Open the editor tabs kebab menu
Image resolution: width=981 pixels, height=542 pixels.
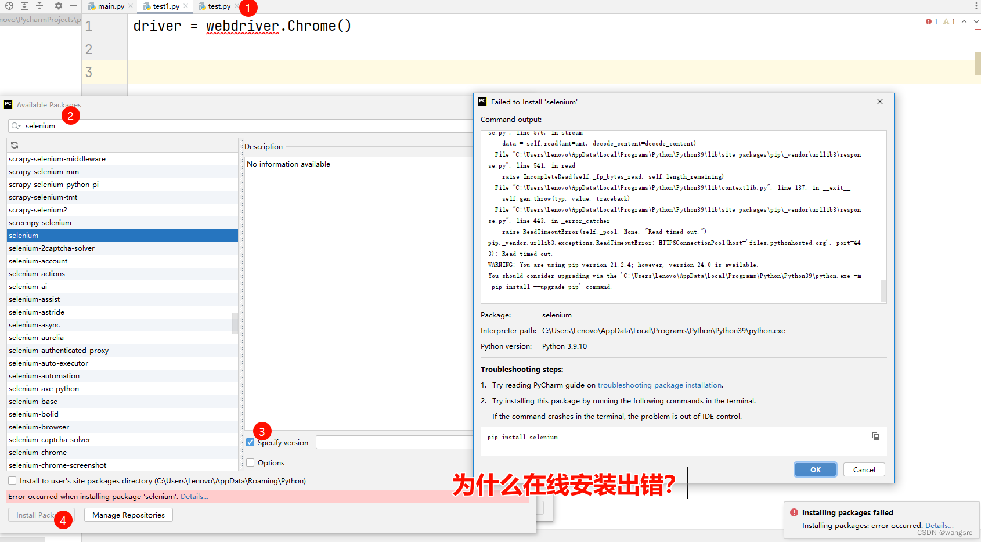coord(976,6)
